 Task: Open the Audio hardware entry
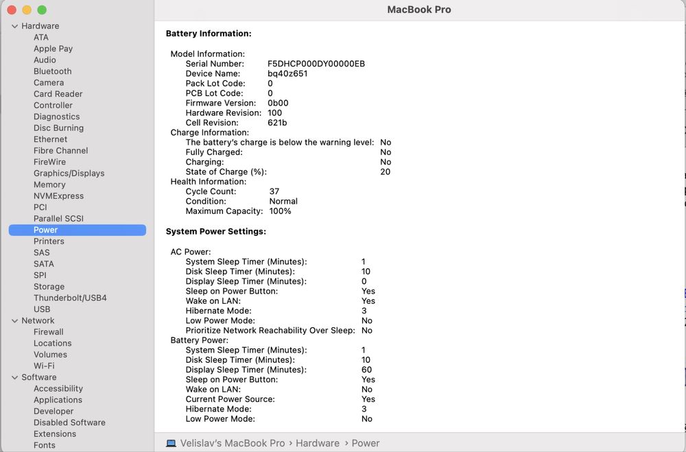[x=45, y=60]
